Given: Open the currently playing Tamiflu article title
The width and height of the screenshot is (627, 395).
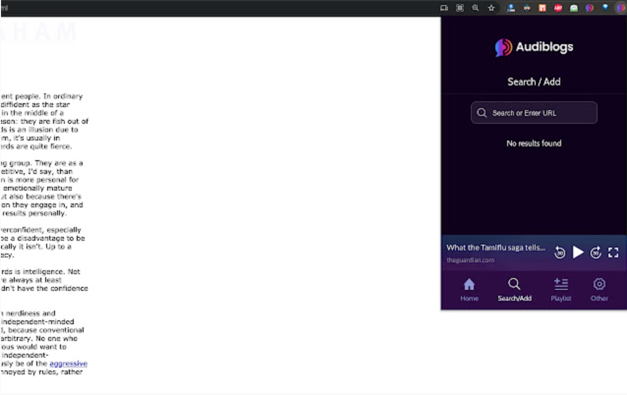Looking at the screenshot, I should [x=496, y=248].
